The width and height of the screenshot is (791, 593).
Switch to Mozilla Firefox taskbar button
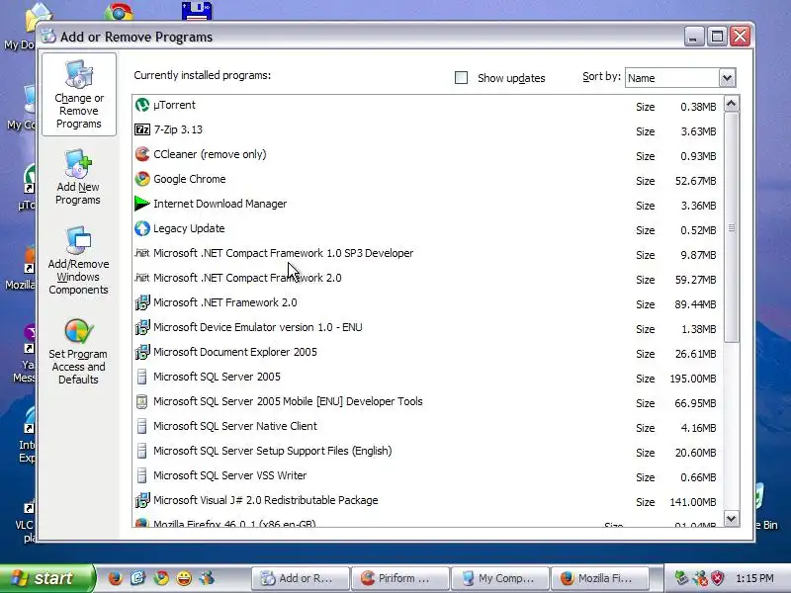pos(600,578)
